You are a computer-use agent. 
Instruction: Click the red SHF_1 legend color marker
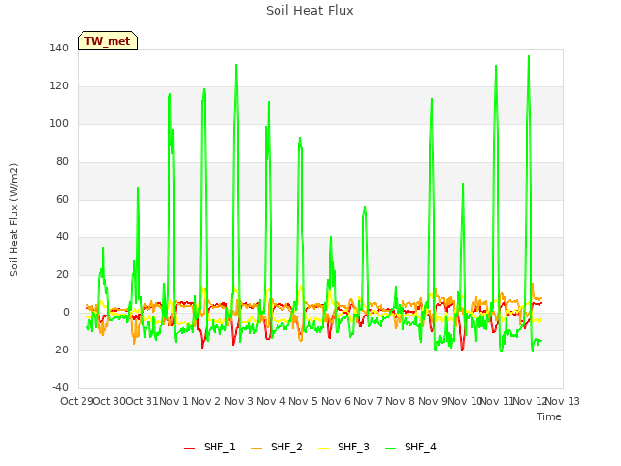(x=190, y=449)
